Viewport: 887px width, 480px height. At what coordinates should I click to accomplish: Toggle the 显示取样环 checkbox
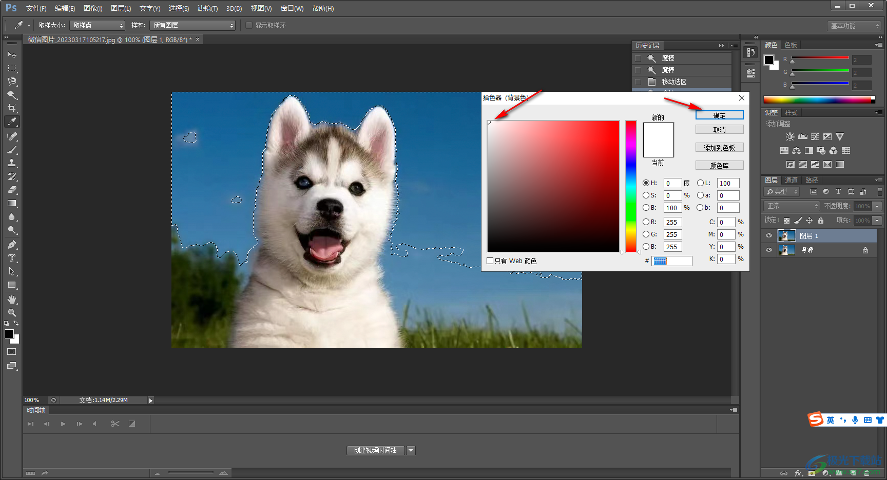pos(249,25)
